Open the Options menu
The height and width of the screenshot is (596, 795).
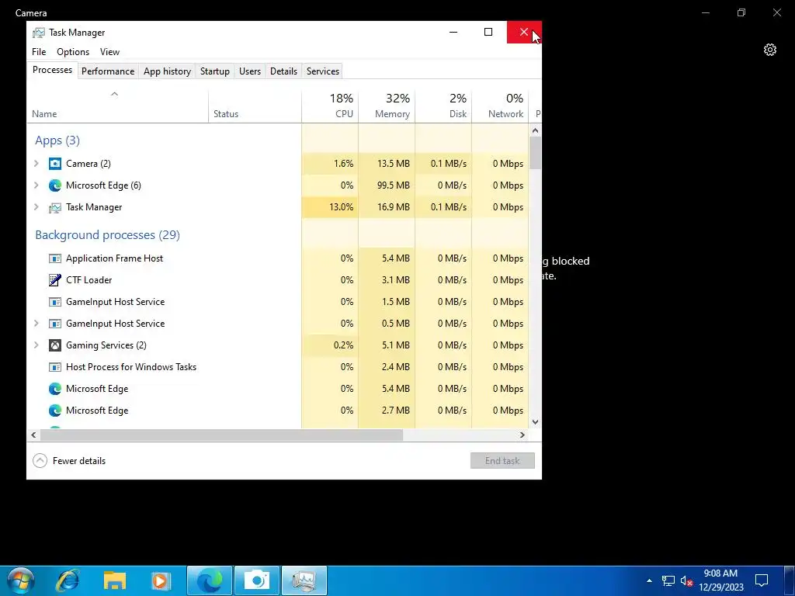click(73, 52)
